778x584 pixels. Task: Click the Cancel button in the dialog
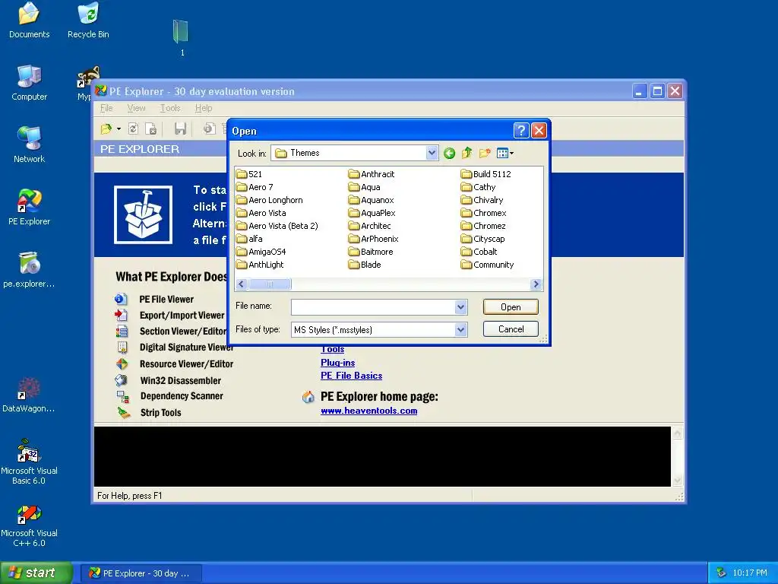click(x=511, y=329)
